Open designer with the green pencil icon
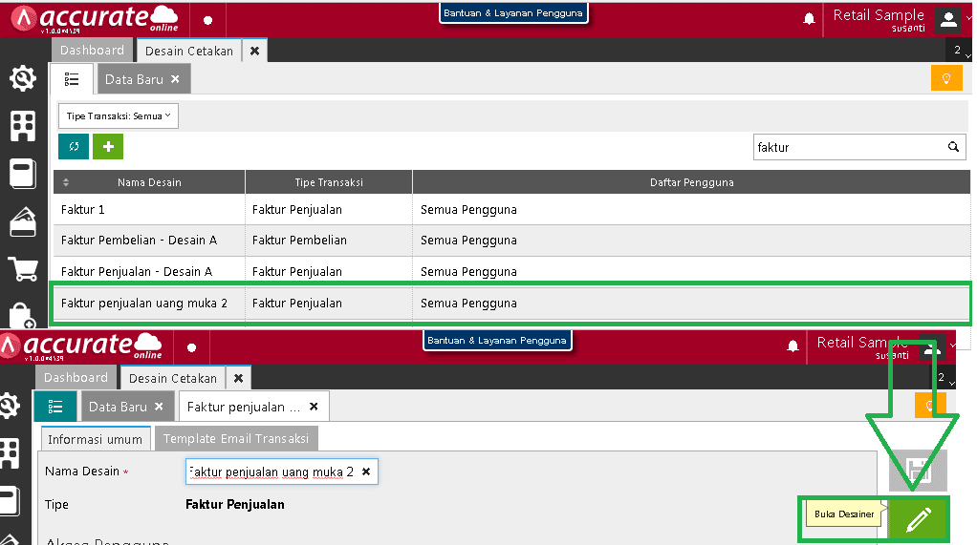This screenshot has height=545, width=977. pos(918,519)
